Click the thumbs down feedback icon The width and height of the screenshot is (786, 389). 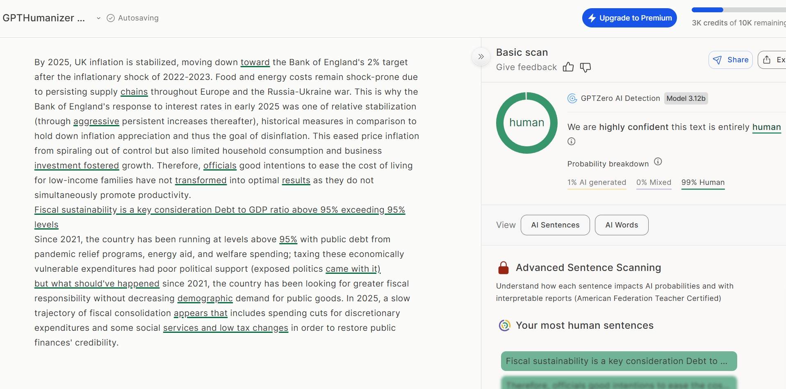click(586, 67)
